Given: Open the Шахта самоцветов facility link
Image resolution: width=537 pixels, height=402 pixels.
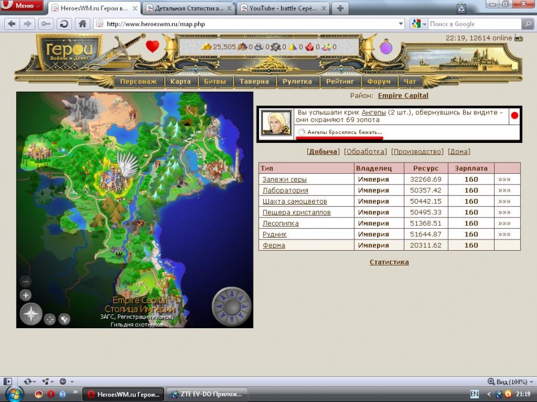Looking at the screenshot, I should (x=295, y=201).
